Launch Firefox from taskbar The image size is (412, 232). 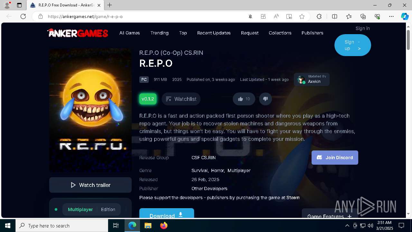[x=164, y=226]
